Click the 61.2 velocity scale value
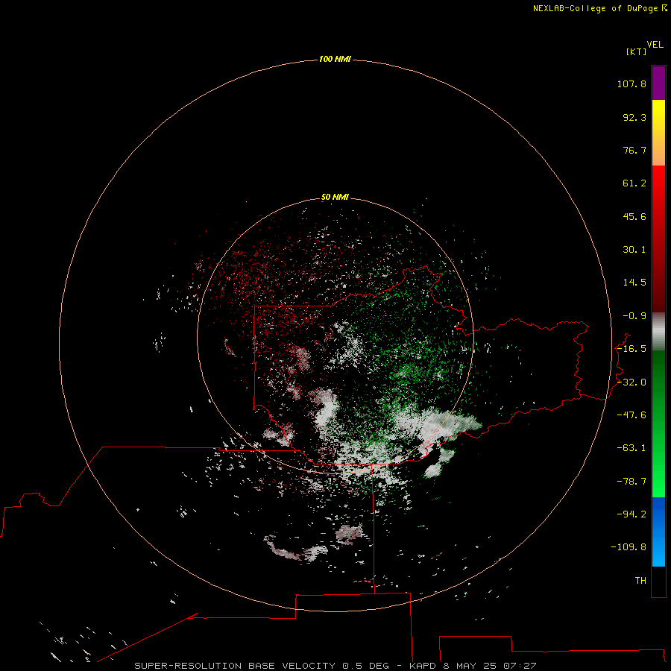 [634, 183]
